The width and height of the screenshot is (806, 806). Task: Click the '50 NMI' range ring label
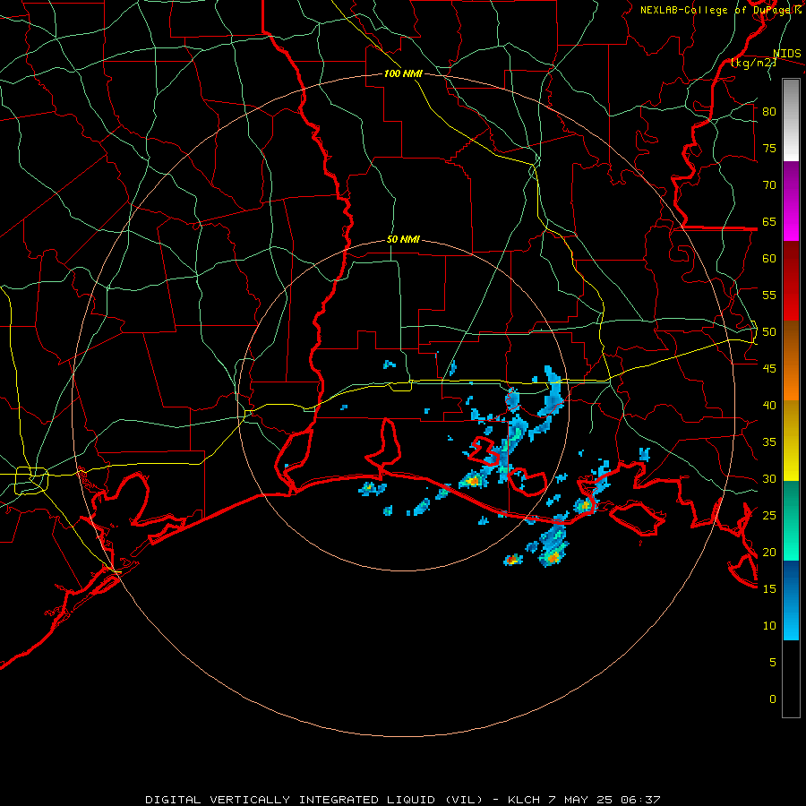pyautogui.click(x=403, y=239)
